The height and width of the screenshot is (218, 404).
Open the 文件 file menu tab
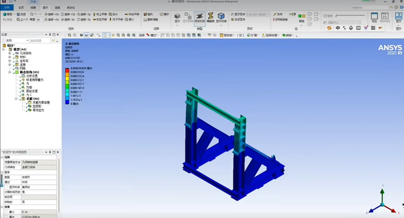7,7
